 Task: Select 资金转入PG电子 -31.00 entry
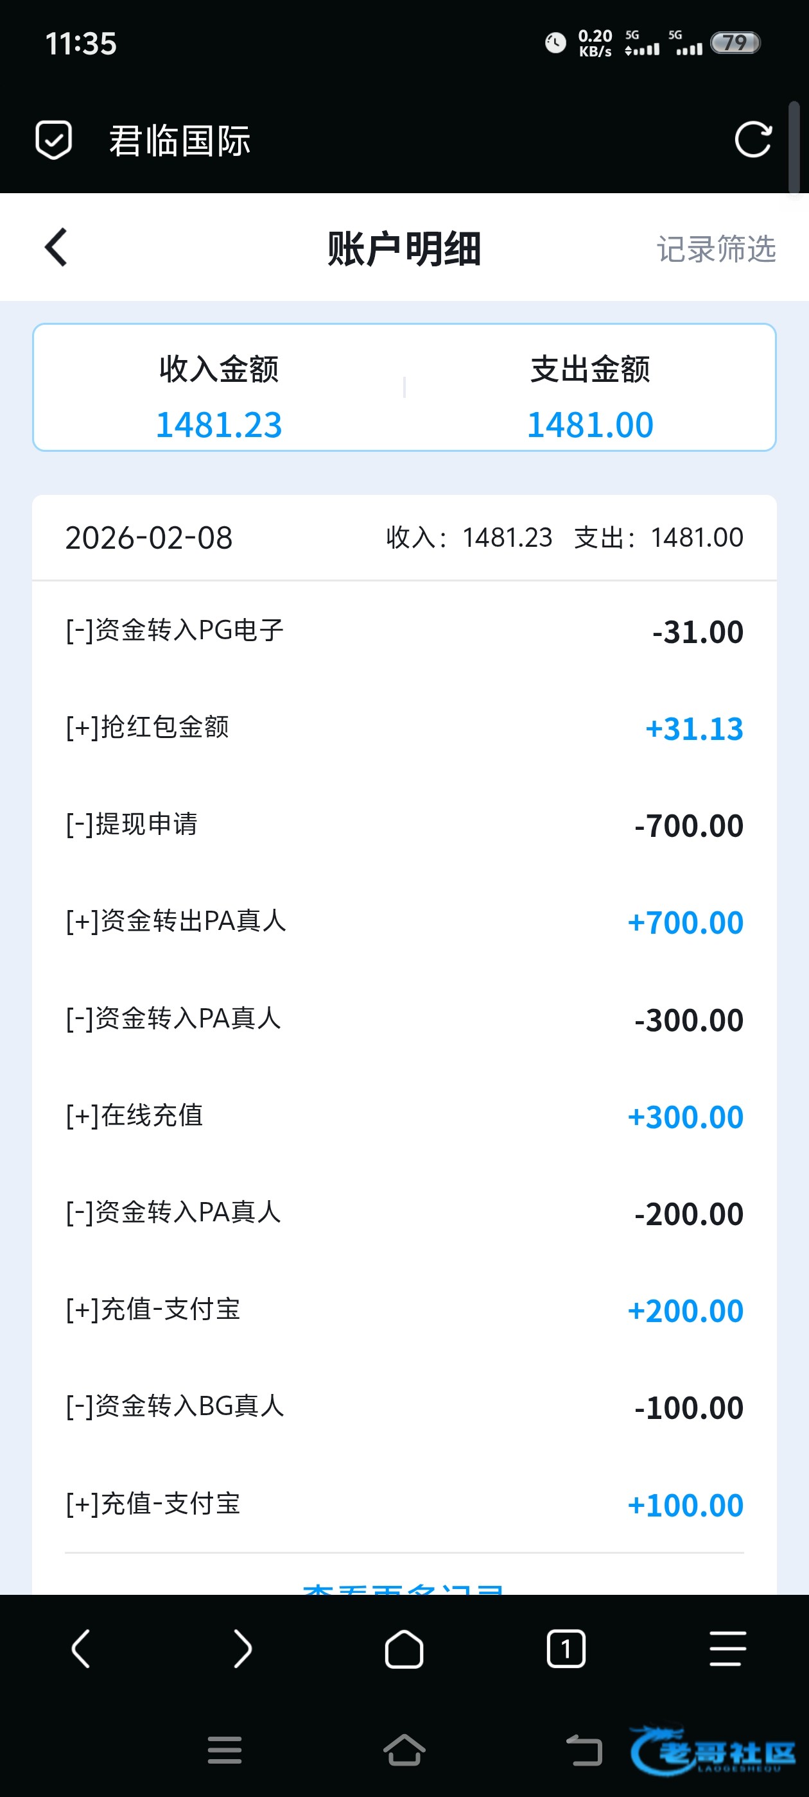coord(404,632)
